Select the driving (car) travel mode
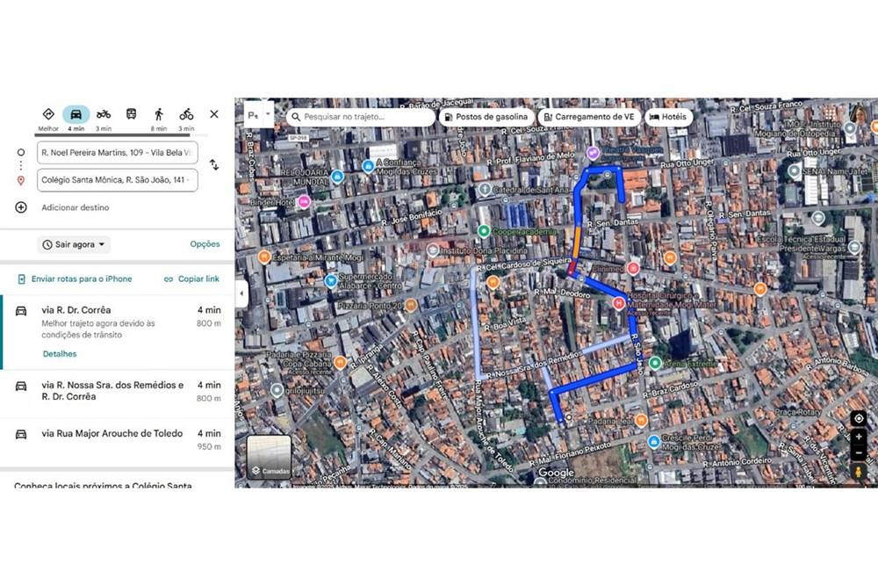This screenshot has width=878, height=586. (x=76, y=114)
